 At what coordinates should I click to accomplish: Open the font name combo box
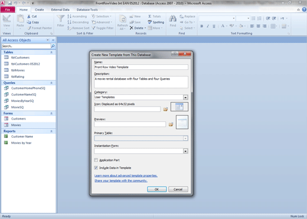(217, 18)
